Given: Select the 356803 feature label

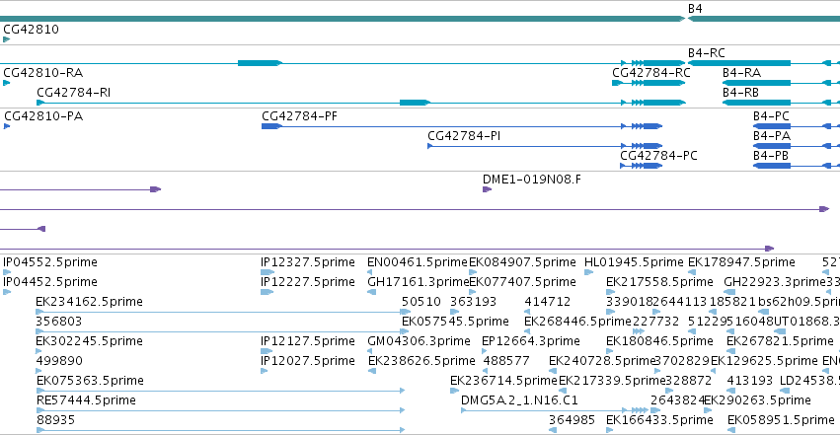Looking at the screenshot, I should click(58, 322).
